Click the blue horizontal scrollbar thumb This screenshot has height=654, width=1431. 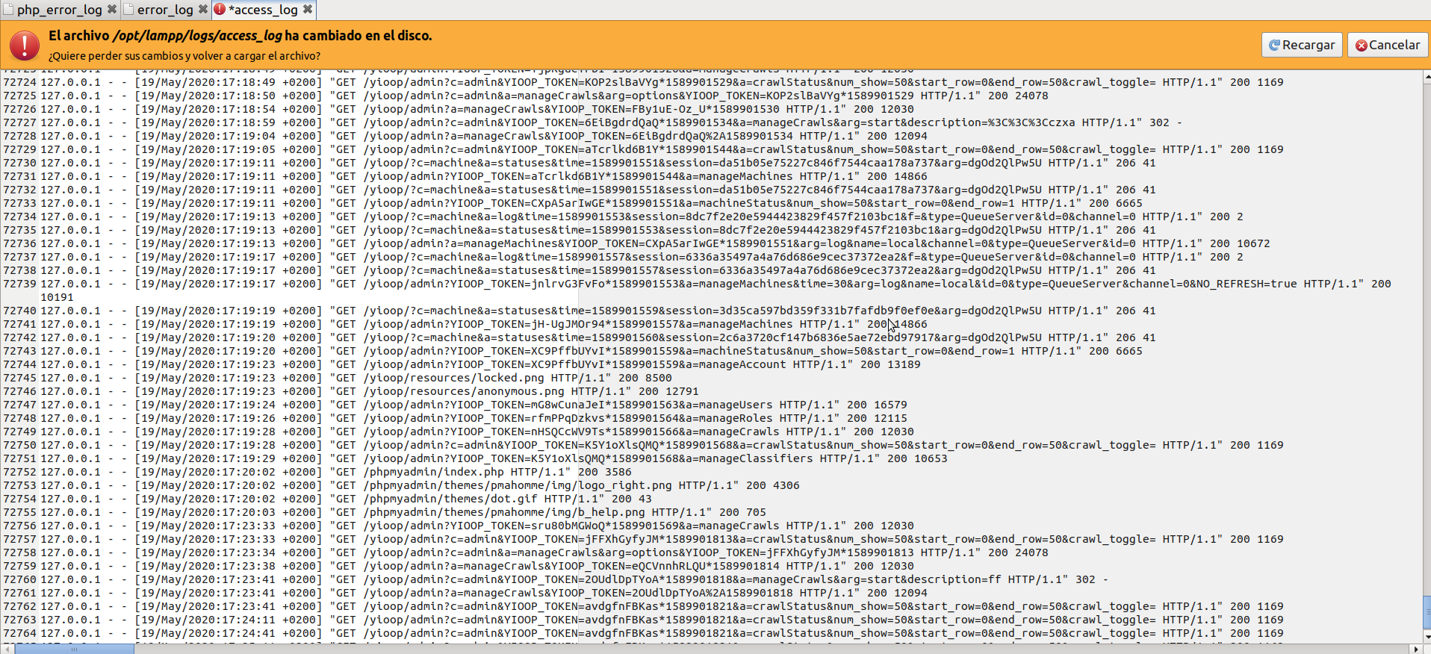(75, 649)
